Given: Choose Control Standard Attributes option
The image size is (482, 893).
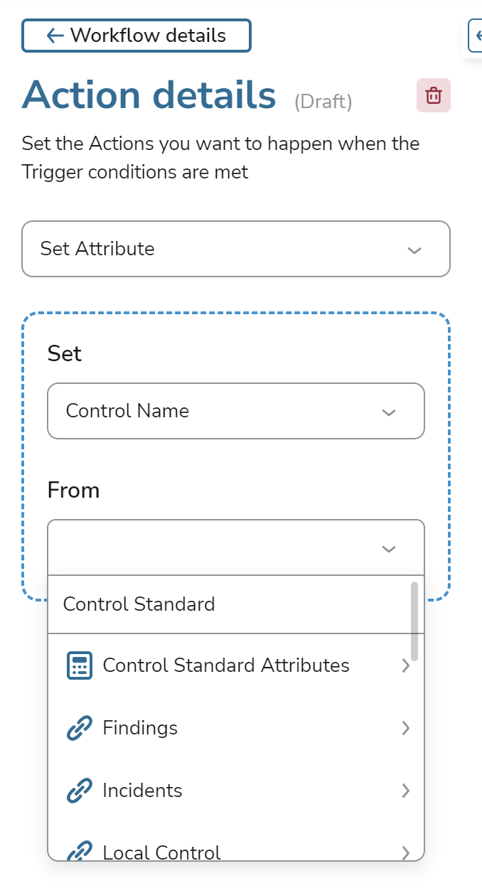Looking at the screenshot, I should click(x=226, y=665).
